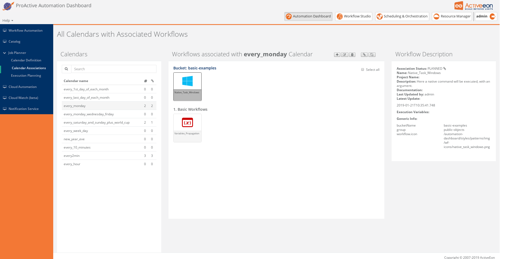Click the Bucket: basic-examples link
Image resolution: width=512 pixels, height=259 pixels.
(195, 68)
